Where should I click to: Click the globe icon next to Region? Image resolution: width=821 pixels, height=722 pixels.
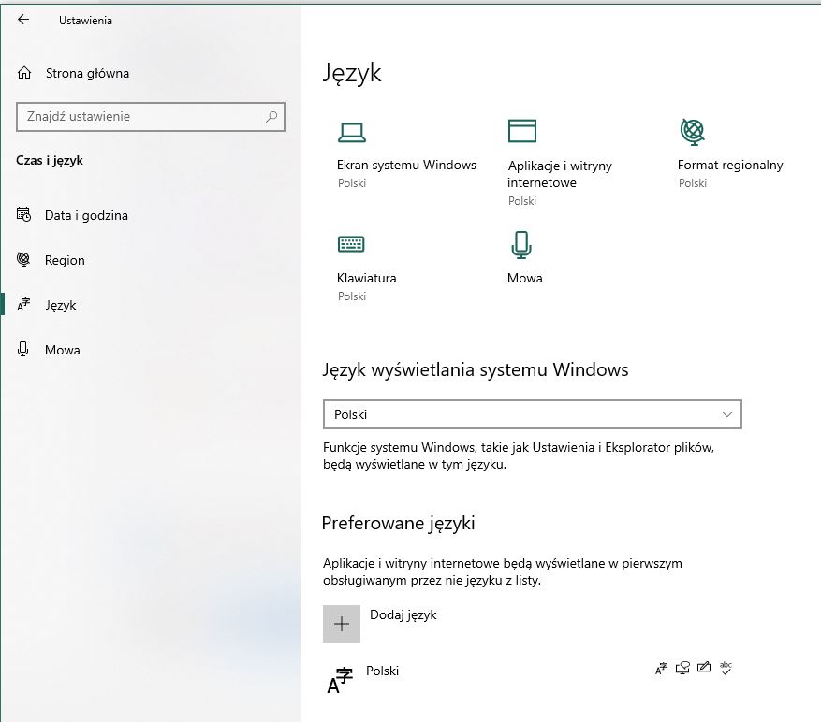pyautogui.click(x=23, y=259)
